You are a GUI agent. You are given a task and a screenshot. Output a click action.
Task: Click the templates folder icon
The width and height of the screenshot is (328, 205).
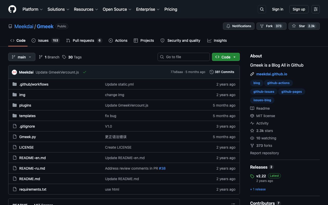coord(15,116)
